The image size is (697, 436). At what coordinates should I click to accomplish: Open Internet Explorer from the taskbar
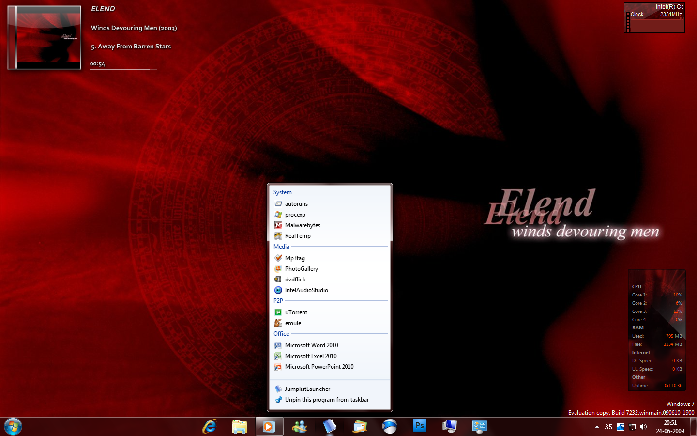coord(210,427)
